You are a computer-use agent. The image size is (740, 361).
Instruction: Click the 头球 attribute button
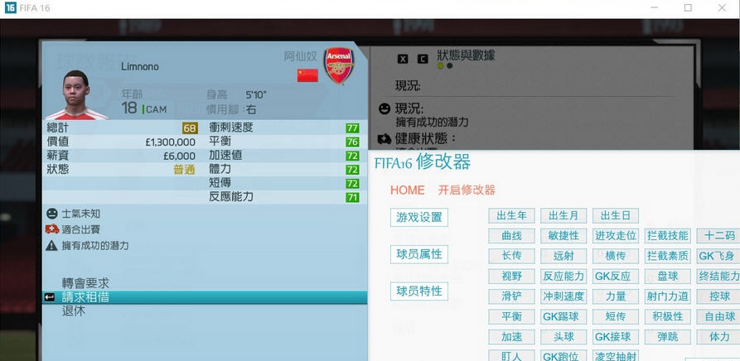click(x=563, y=337)
